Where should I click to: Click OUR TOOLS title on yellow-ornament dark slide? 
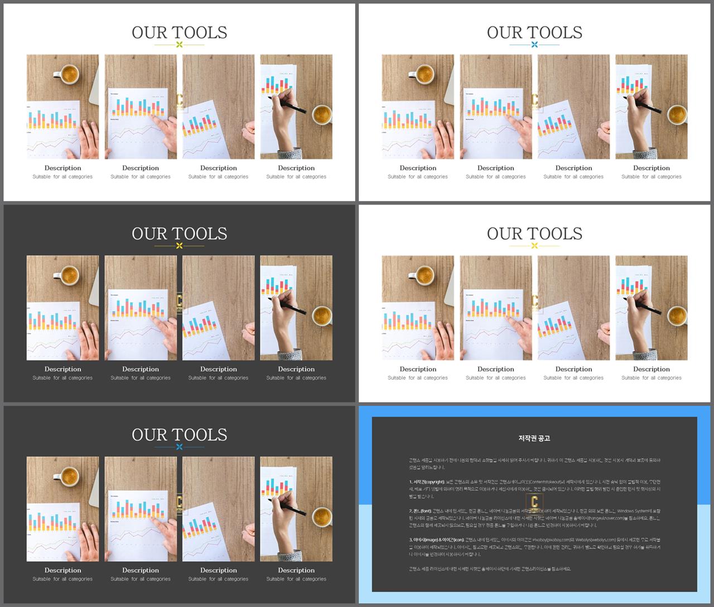point(179,234)
